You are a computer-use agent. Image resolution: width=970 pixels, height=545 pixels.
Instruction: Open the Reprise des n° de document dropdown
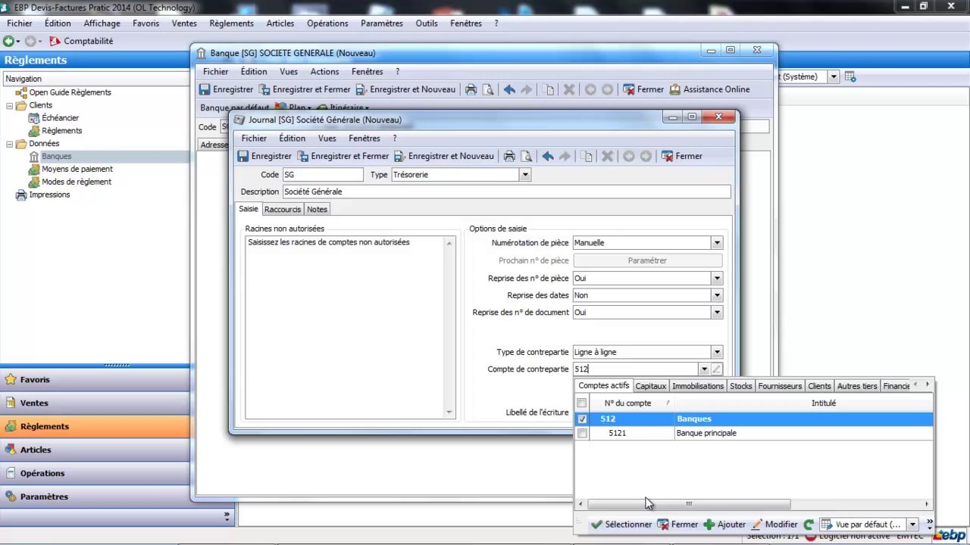717,312
